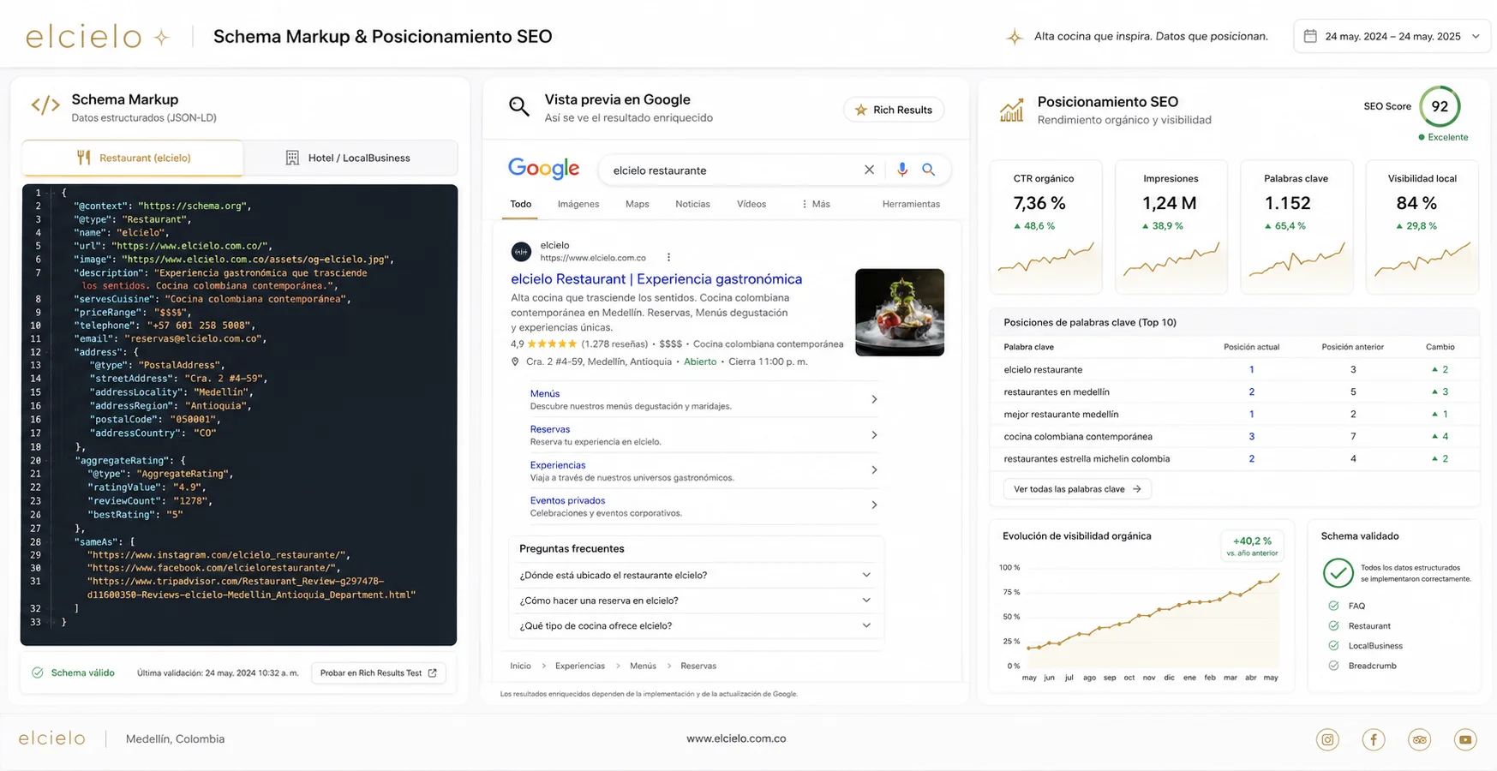Click the blue magnifier in Google search bar
Viewport: 1497px width, 771px height.
tap(929, 170)
